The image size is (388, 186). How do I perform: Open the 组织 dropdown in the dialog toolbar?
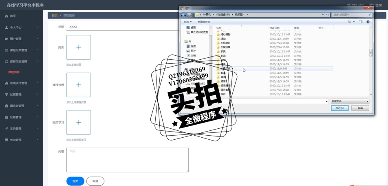(187, 22)
